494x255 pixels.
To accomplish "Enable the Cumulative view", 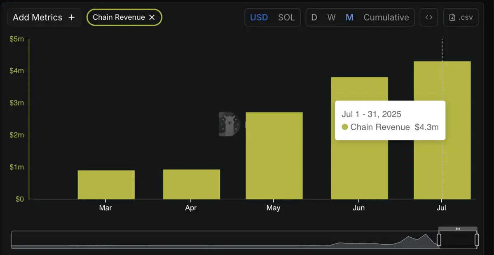I will [x=386, y=17].
